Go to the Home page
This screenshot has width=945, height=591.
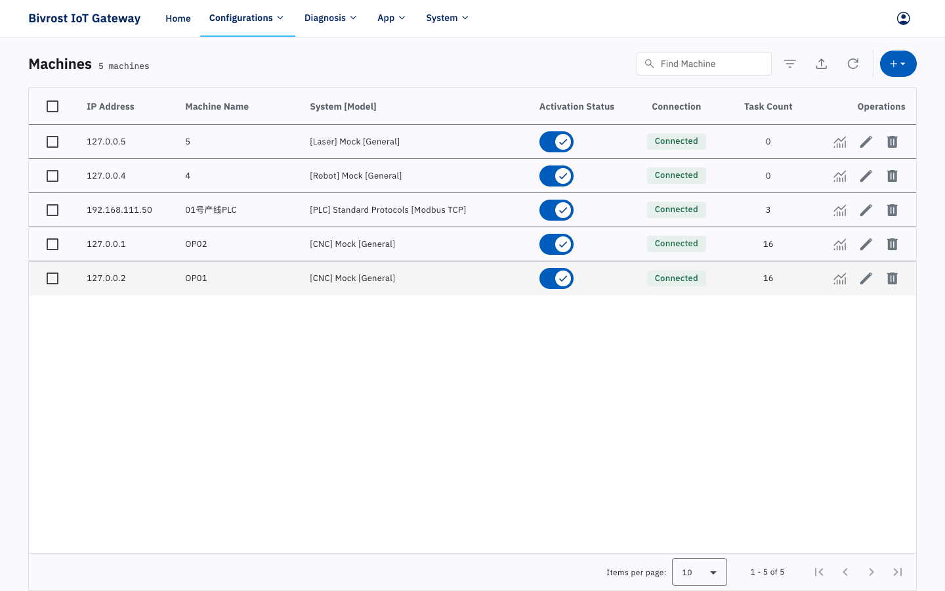point(178,18)
